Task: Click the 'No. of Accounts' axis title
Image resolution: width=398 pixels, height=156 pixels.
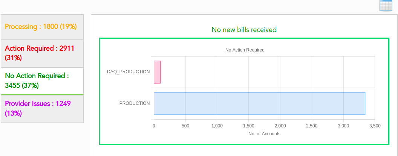Action: point(264,134)
